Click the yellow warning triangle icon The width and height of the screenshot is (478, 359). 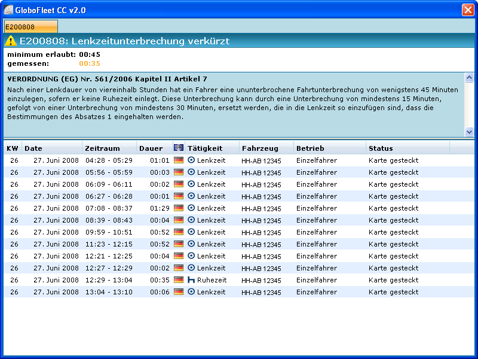pyautogui.click(x=11, y=41)
